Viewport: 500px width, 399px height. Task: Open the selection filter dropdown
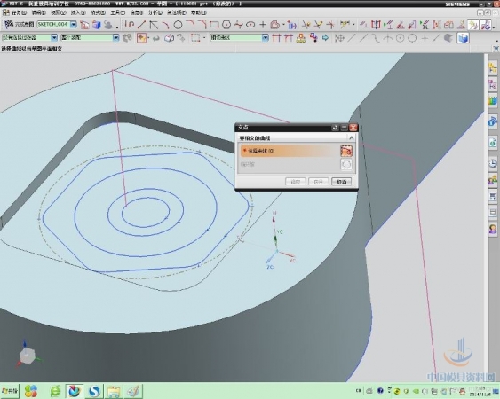tap(54, 37)
